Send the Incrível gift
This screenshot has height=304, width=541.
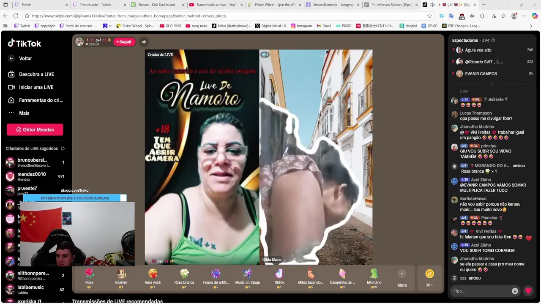click(x=121, y=278)
